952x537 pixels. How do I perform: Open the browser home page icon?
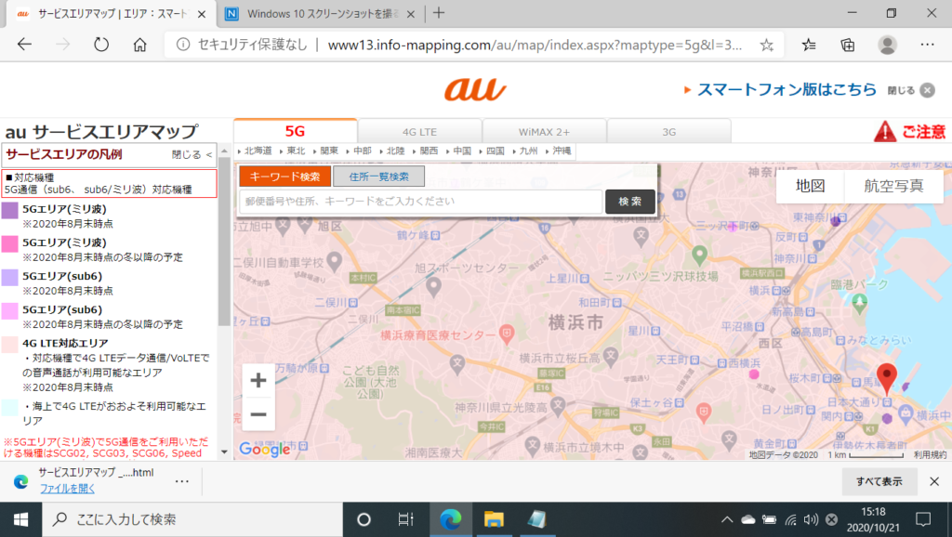(139, 45)
